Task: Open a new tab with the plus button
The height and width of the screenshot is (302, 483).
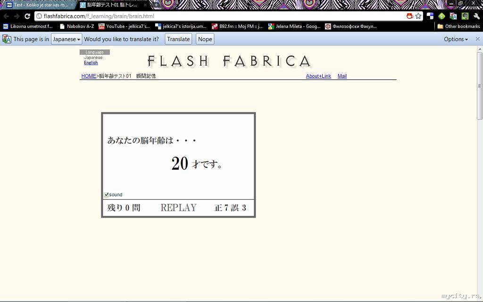Action: (x=156, y=5)
